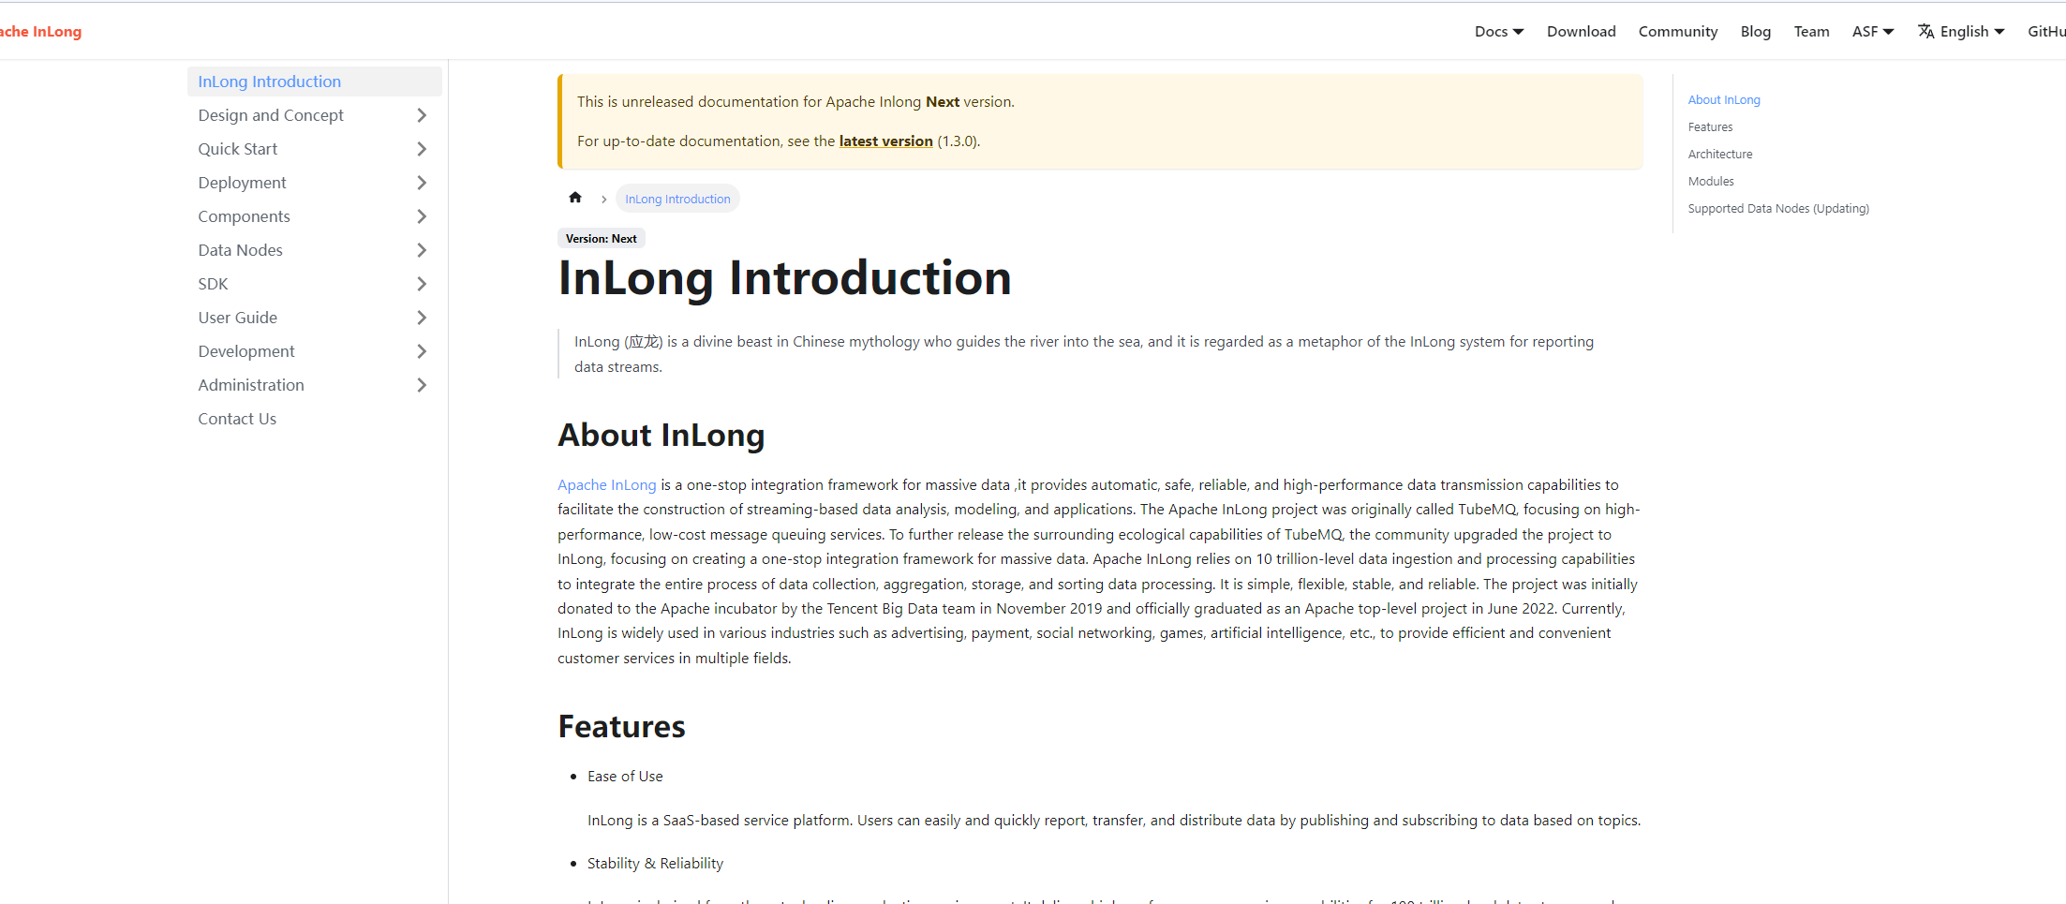Expand the Quick Start section chevron
The image size is (2066, 904).
tap(422, 149)
